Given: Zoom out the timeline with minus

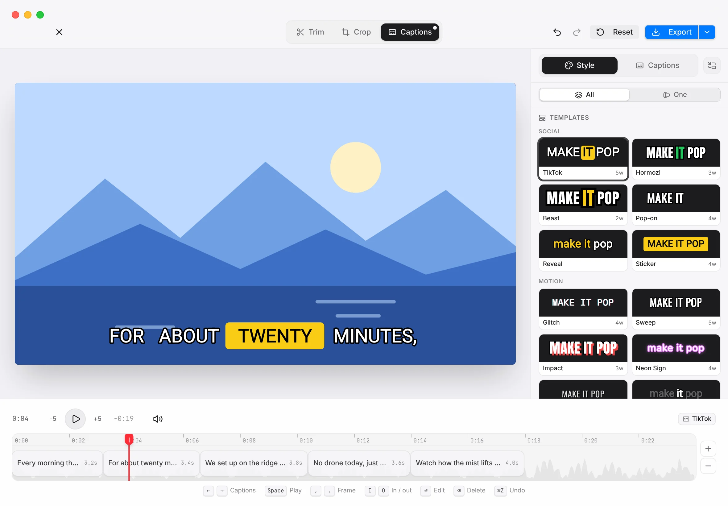Looking at the screenshot, I should pyautogui.click(x=708, y=466).
